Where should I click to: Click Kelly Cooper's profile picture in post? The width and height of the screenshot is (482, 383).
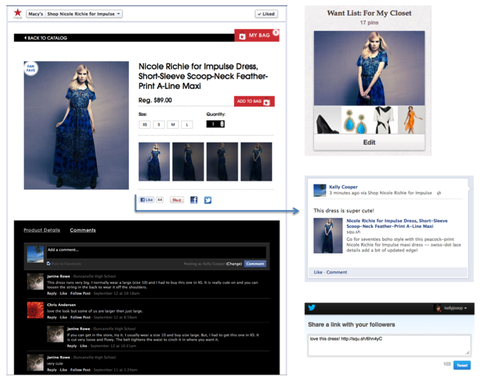[x=319, y=190]
